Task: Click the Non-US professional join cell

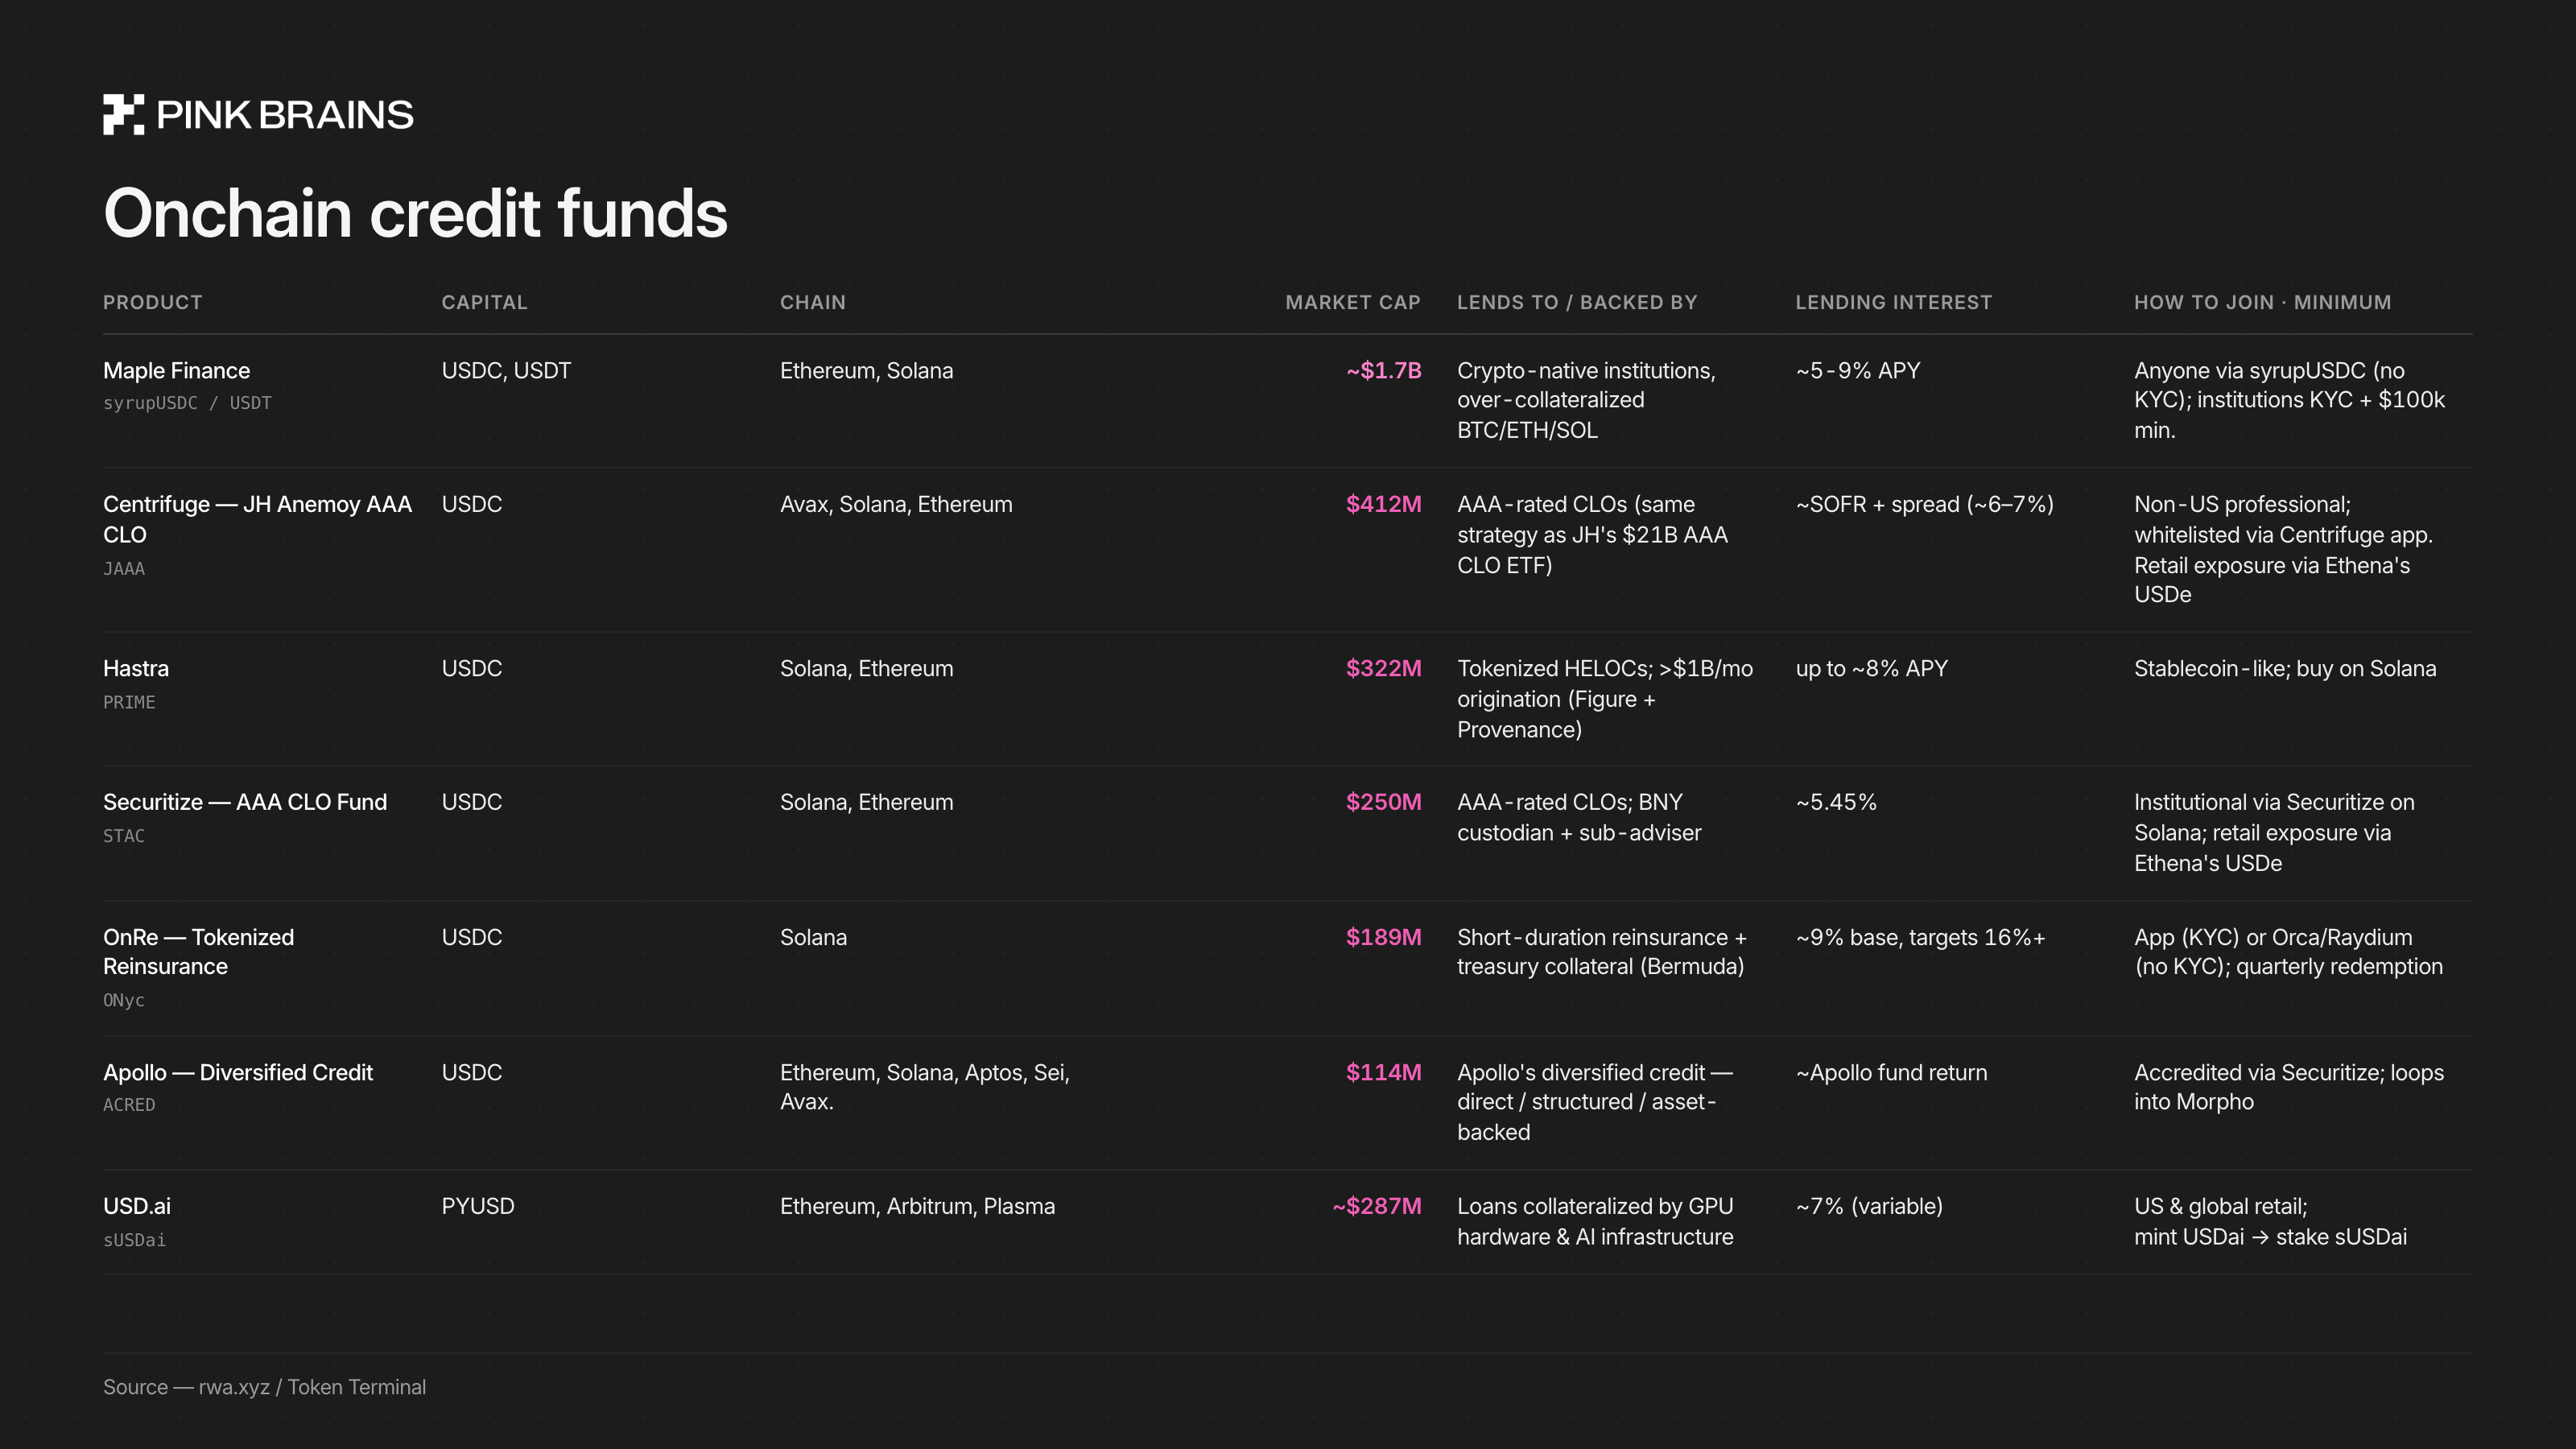Action: (x=2283, y=549)
